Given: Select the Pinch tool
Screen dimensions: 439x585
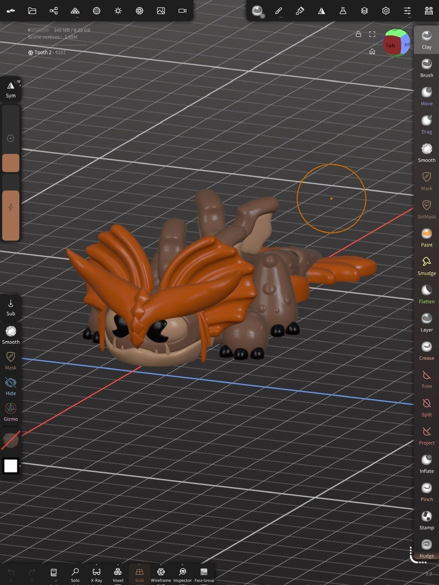Looking at the screenshot, I should (x=426, y=493).
